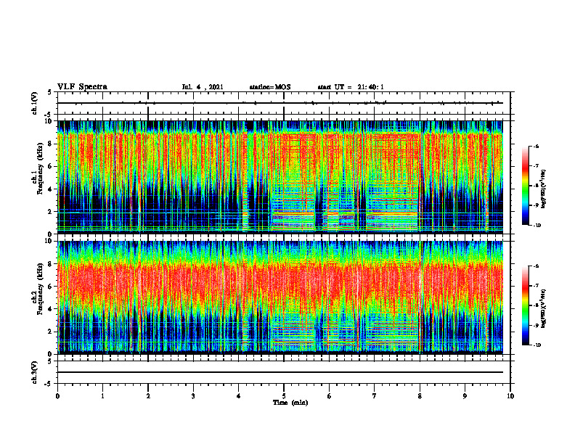Click the "8" kHz tick on ch.2 frequency axis
Image resolution: width=575 pixels, height=444 pixels.
[51, 264]
